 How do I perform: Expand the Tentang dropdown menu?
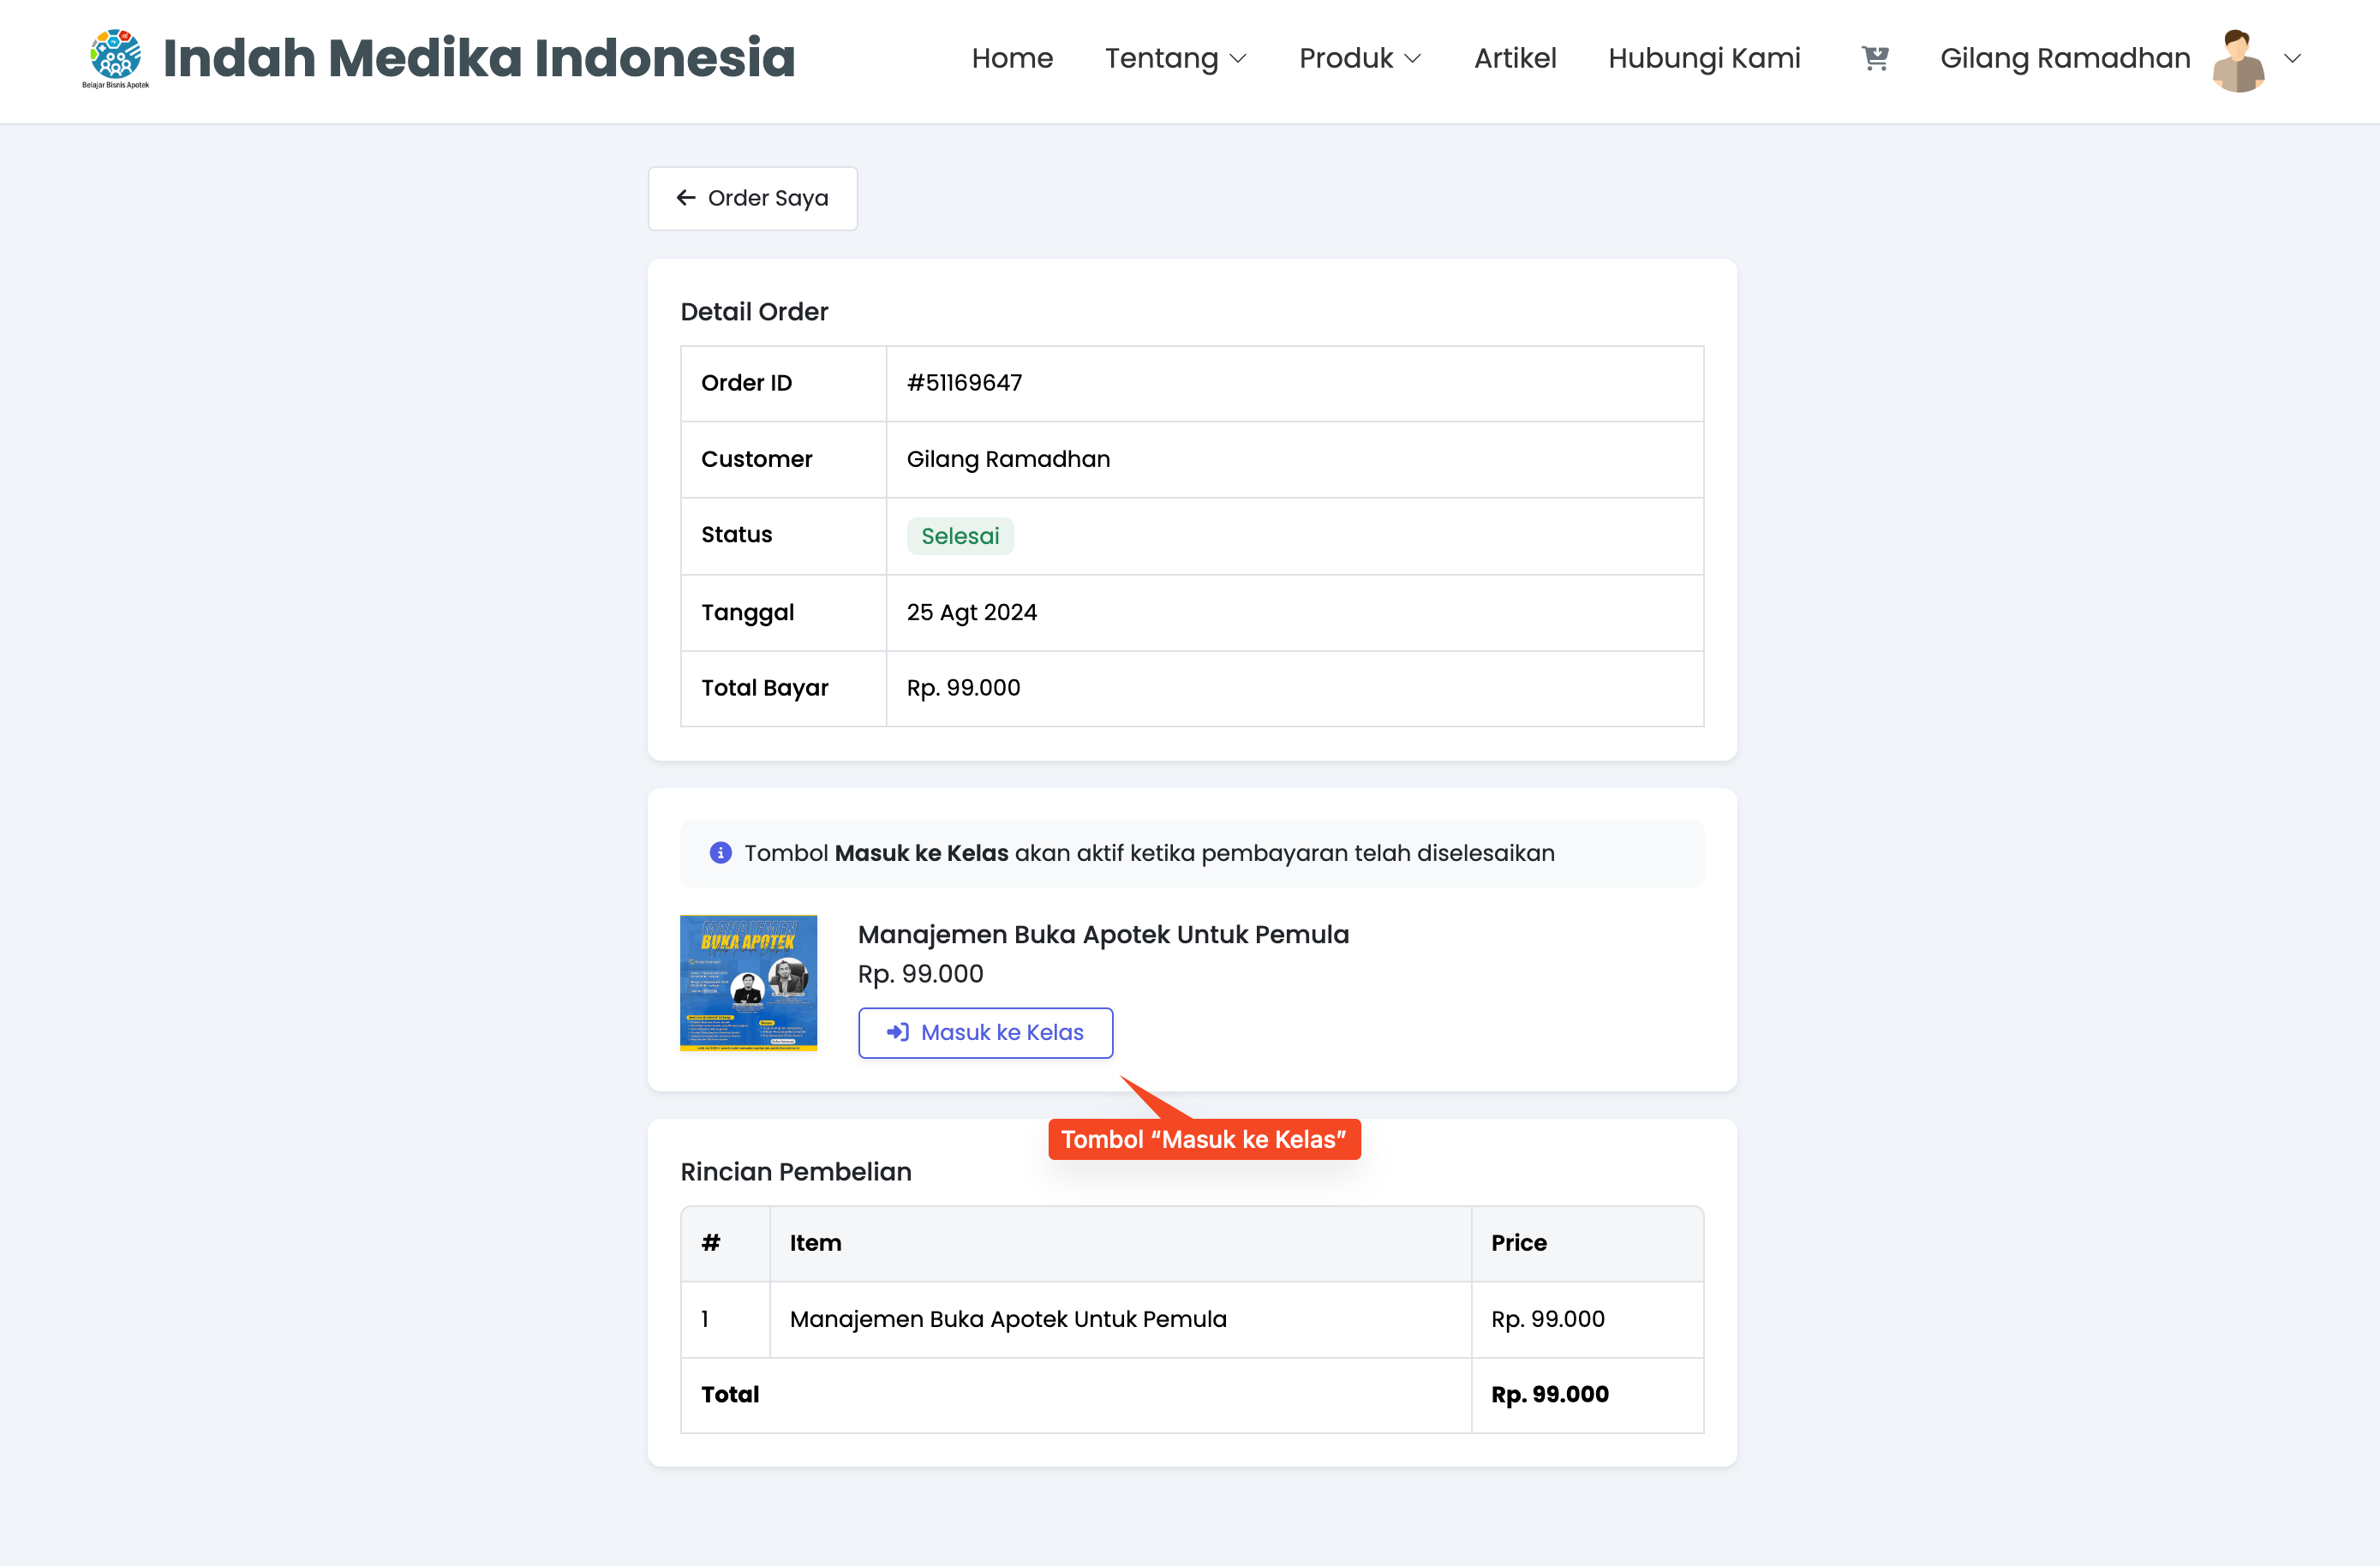(x=1175, y=59)
